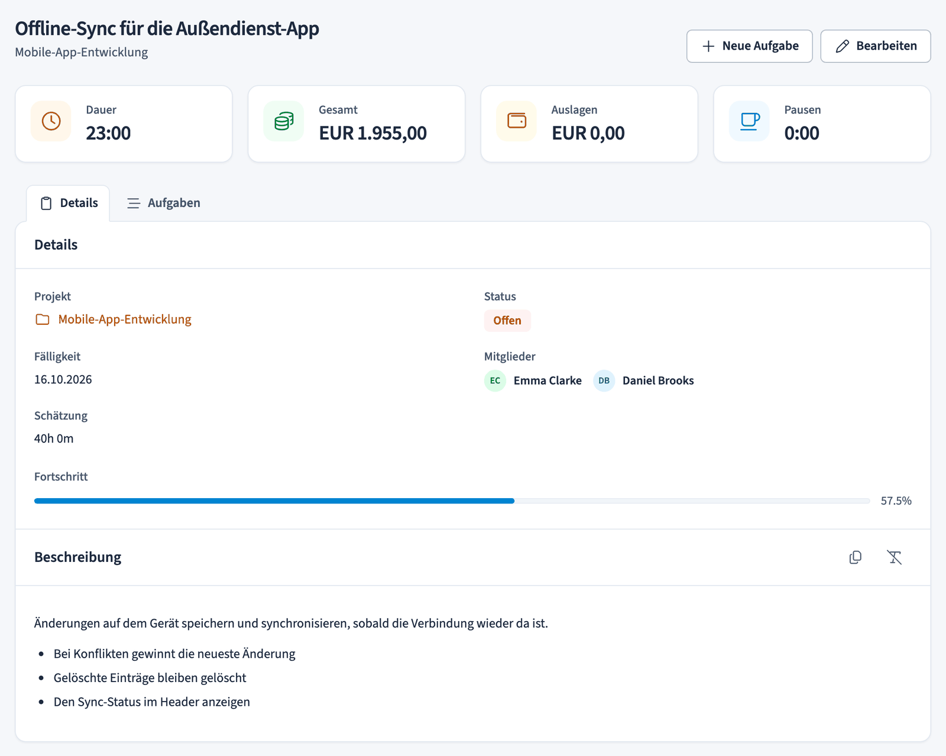Click the Fortschritt field label
946x756 pixels.
(x=61, y=477)
